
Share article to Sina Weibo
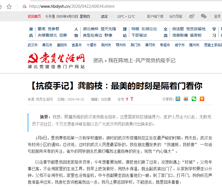click(x=186, y=99)
